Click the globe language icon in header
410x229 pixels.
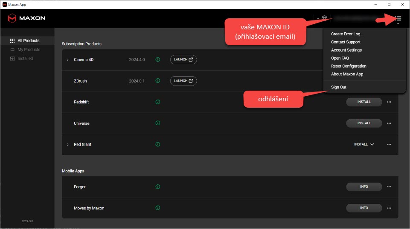point(325,18)
